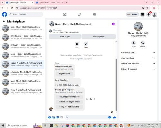Click the View buyer button
Image resolution: width=161 pixels, height=128 pixels.
pyautogui.click(x=65, y=36)
